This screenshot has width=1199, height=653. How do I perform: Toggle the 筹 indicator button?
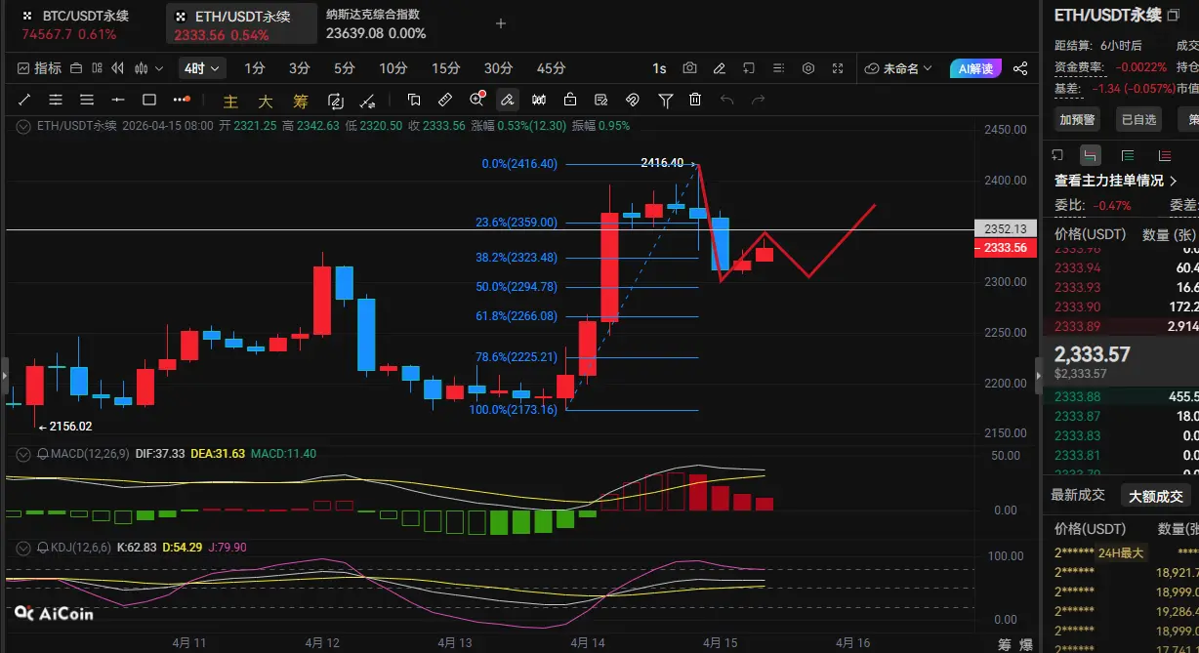(x=301, y=101)
